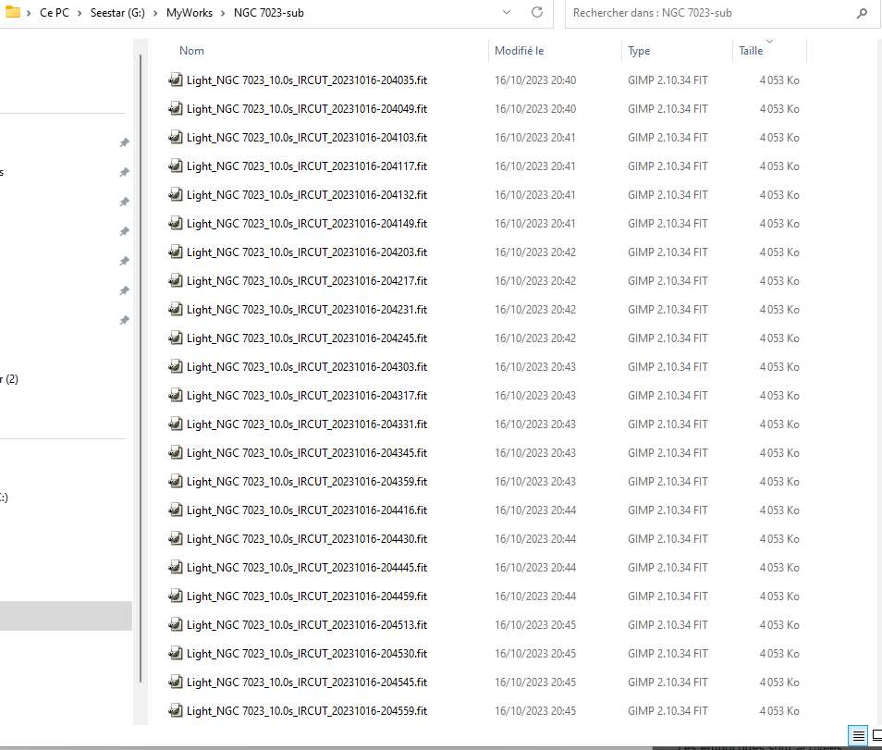Go to the MyWorks folder in breadcrumb
The image size is (882, 750).
pyautogui.click(x=188, y=14)
